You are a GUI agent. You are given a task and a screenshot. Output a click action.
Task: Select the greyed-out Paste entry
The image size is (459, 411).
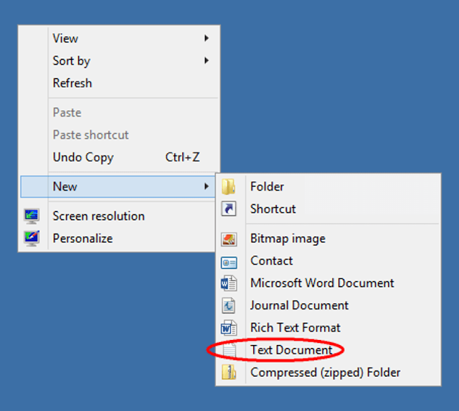click(x=119, y=113)
